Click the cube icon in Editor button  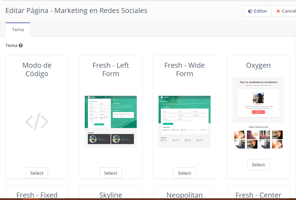click(250, 11)
